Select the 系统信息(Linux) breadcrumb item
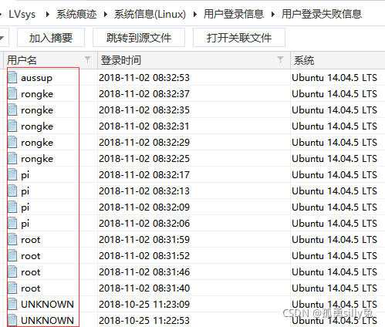This screenshot has width=385, height=327. point(150,14)
